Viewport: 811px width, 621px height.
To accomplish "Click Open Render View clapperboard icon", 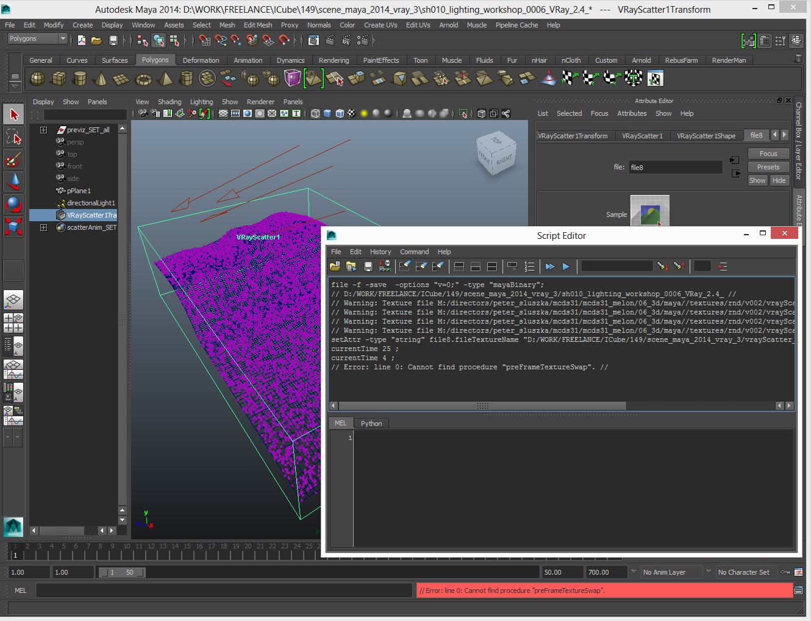I will (x=313, y=40).
